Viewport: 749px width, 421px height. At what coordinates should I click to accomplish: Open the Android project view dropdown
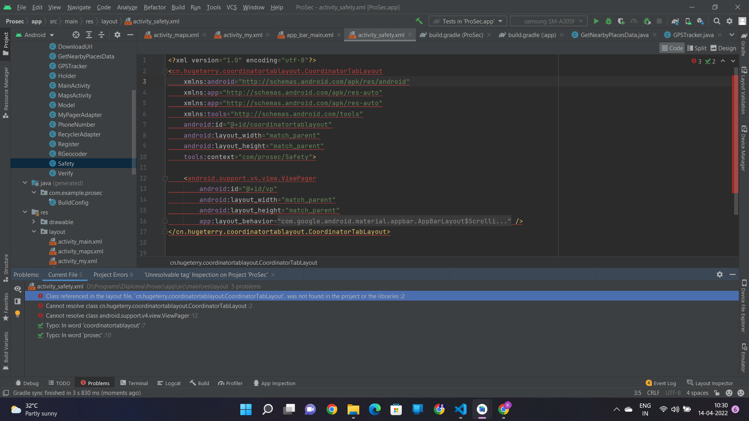click(x=35, y=35)
